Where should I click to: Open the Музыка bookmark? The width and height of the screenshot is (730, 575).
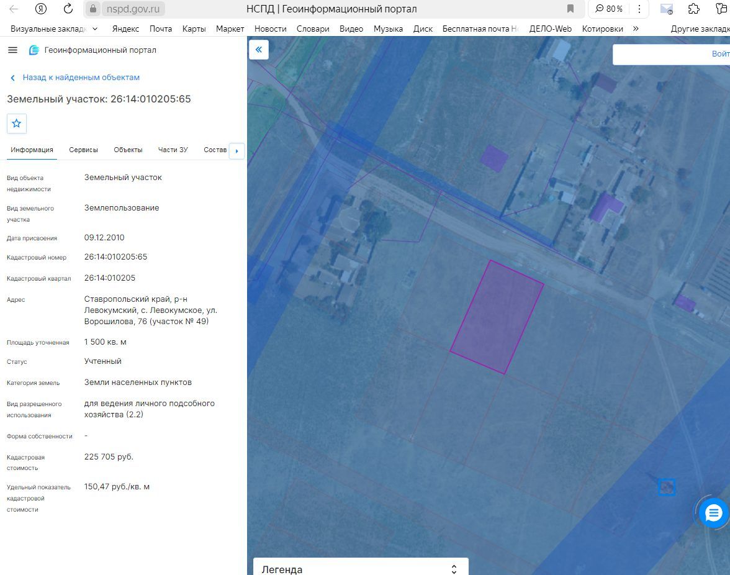click(389, 29)
